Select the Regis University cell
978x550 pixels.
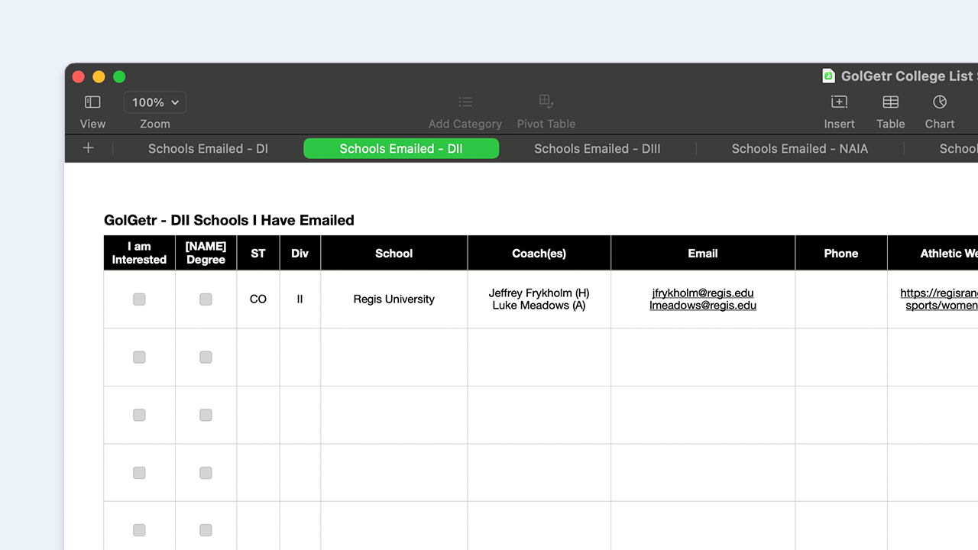(394, 299)
